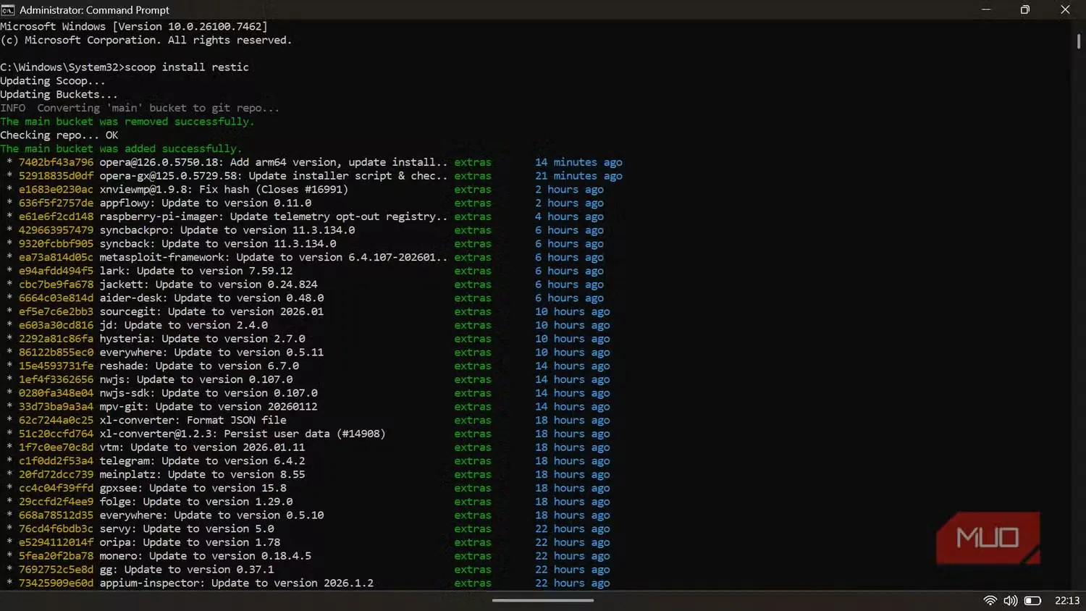Click the aider-desk update to 0.48.0 message
The width and height of the screenshot is (1086, 611).
211,298
